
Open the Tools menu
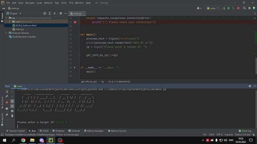[64, 3]
